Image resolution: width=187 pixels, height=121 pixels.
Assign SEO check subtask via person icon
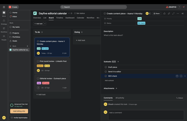[181, 76]
